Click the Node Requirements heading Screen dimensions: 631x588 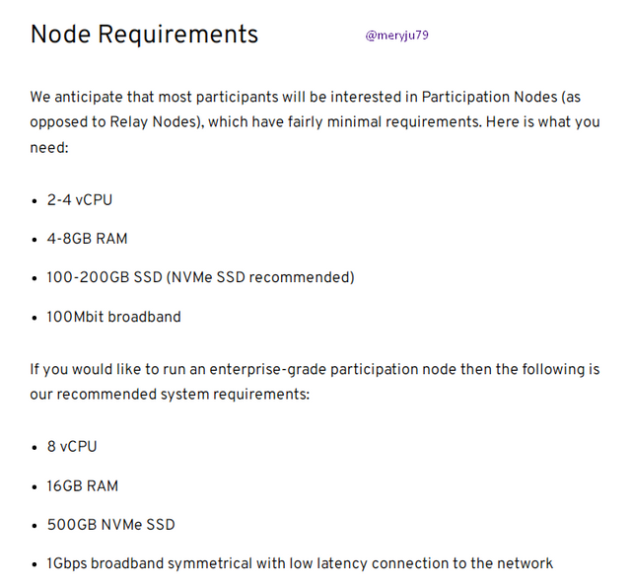(x=144, y=35)
